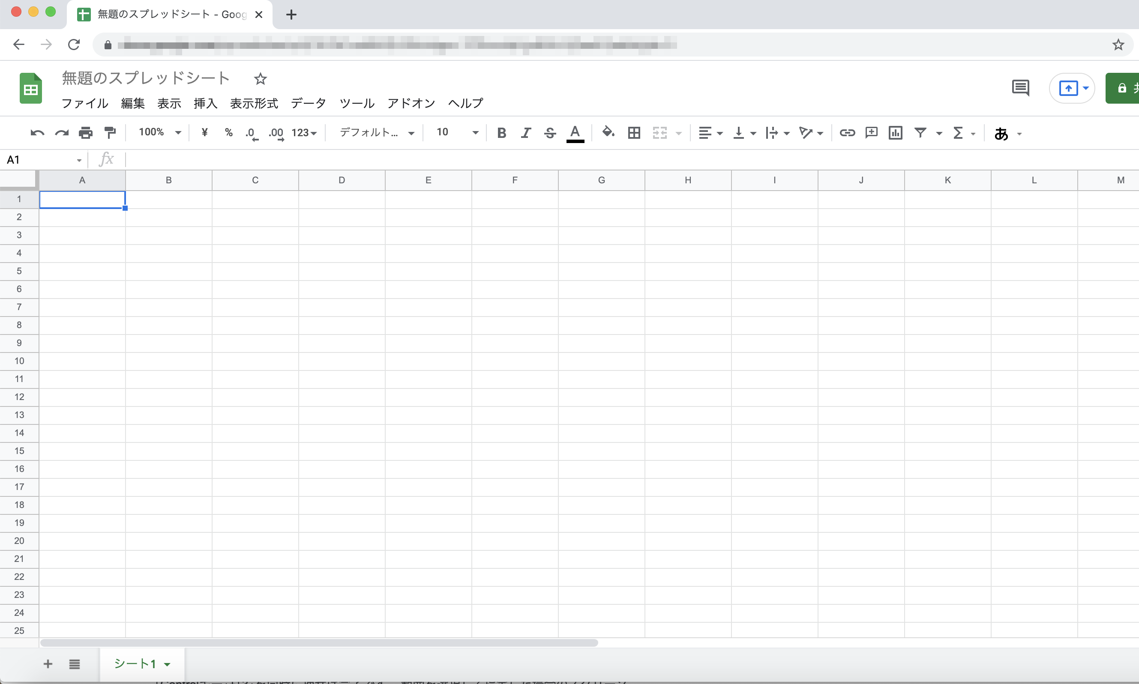This screenshot has width=1139, height=684.
Task: Undo the last action
Action: click(x=37, y=133)
